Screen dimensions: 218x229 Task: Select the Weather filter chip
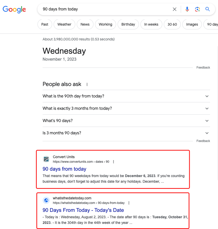tap(64, 24)
